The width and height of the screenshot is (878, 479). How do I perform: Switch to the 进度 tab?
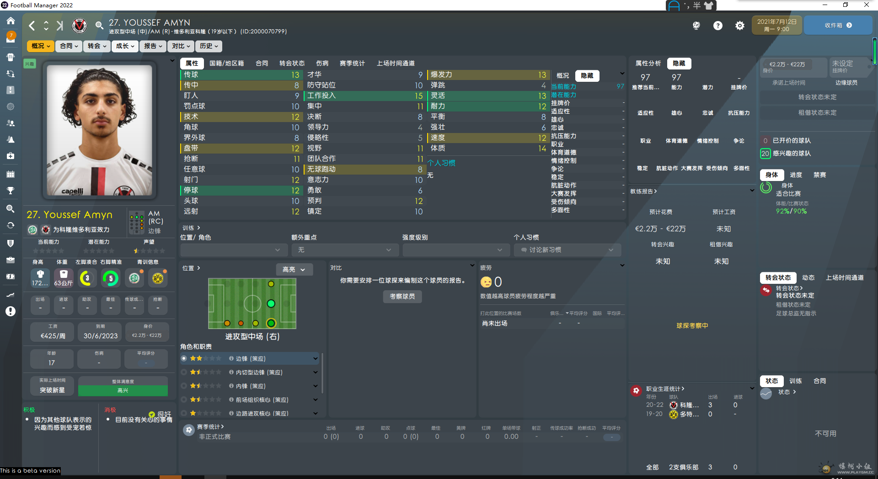pos(796,175)
